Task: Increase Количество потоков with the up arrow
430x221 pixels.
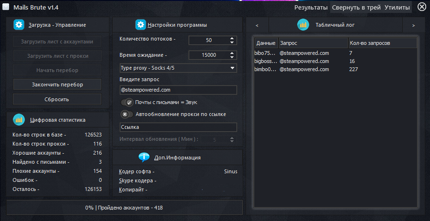Action: tap(232, 38)
